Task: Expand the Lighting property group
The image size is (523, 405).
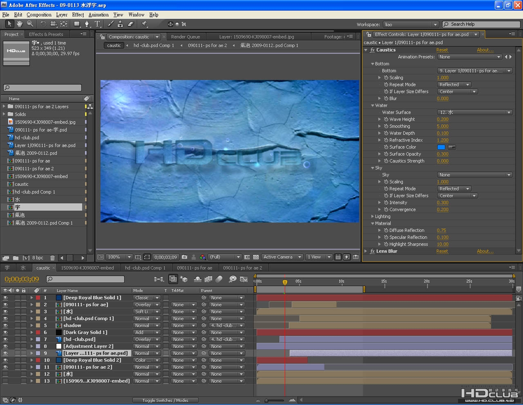Action: tap(372, 216)
